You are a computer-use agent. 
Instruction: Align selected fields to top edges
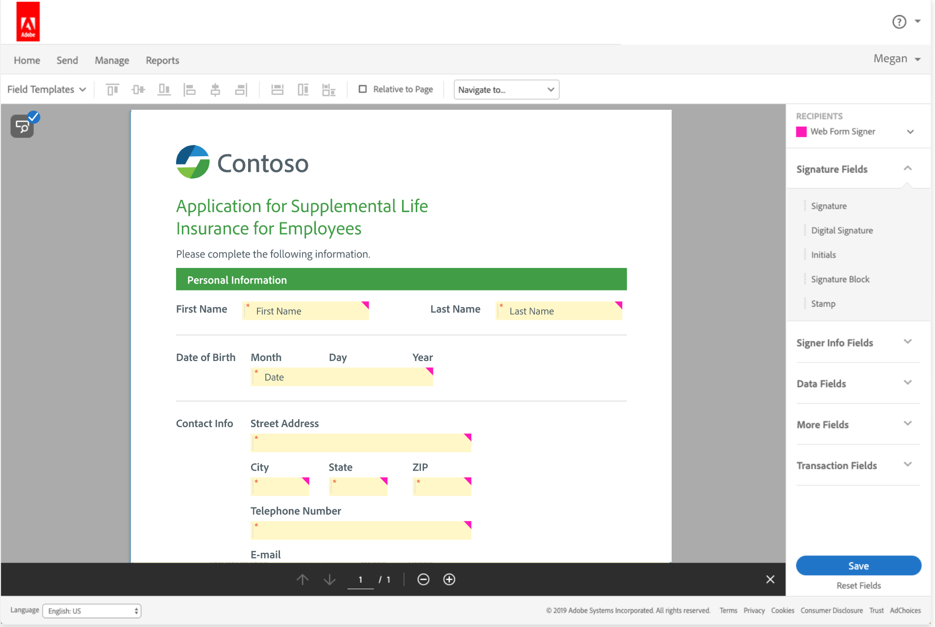pos(112,89)
